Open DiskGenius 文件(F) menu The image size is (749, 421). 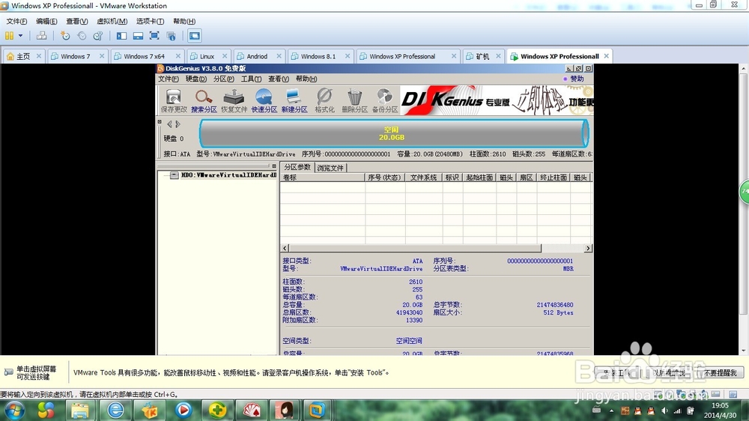(168, 79)
